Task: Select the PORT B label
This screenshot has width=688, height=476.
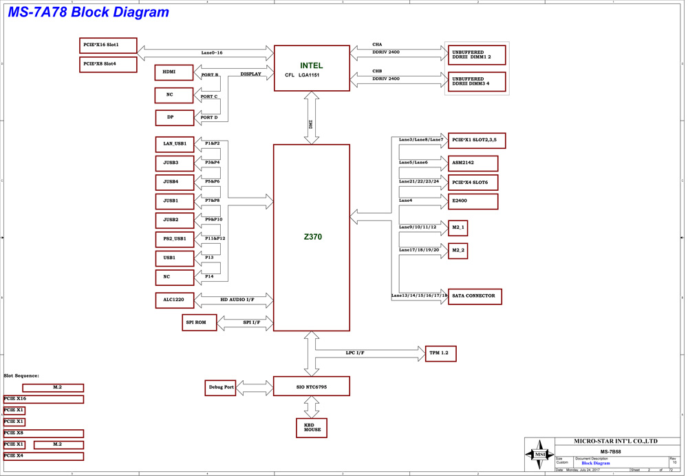Action: click(x=210, y=74)
